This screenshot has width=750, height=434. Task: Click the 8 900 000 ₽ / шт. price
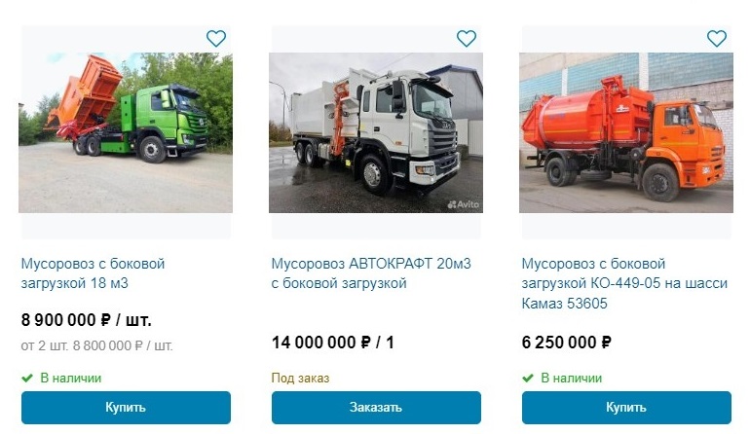pos(86,320)
